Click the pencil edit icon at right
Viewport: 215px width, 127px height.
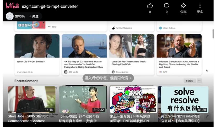(207, 116)
